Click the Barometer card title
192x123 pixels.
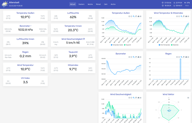(25, 26)
